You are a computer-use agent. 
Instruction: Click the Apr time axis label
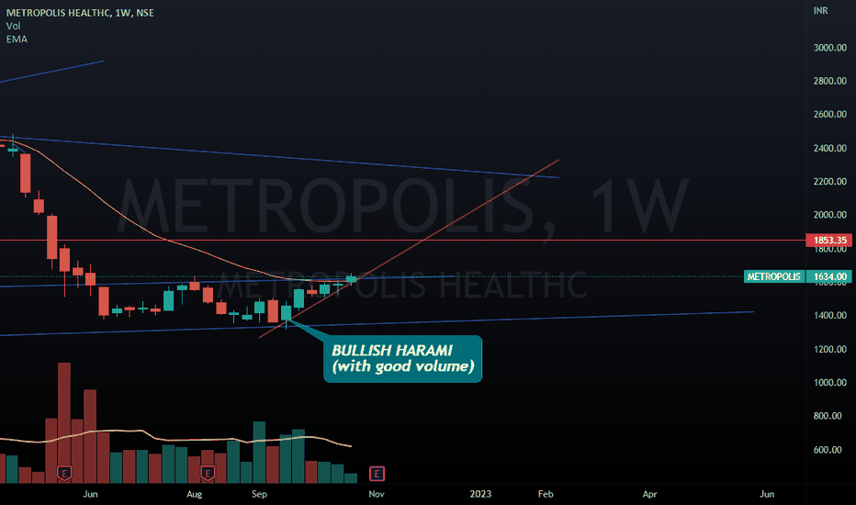tap(649, 494)
